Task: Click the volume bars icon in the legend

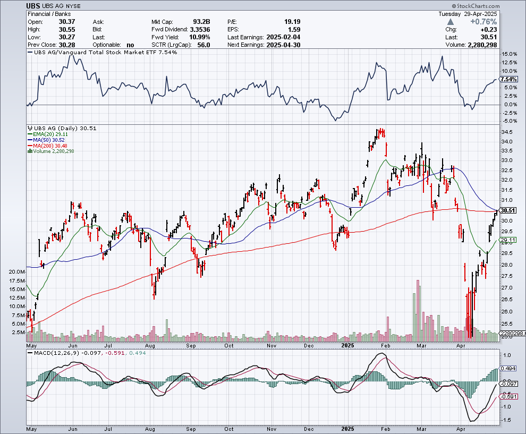Action: pyautogui.click(x=30, y=151)
